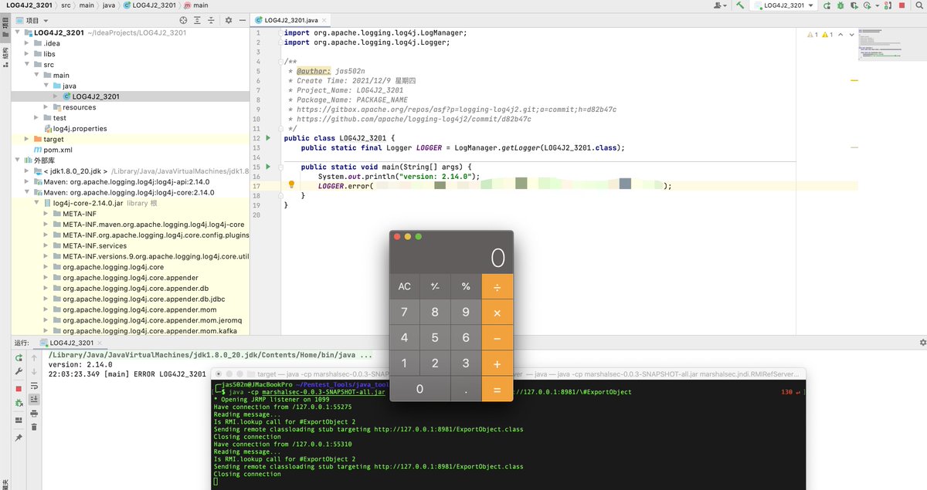Collapse the LOG4J2_3201 project root node

point(18,32)
